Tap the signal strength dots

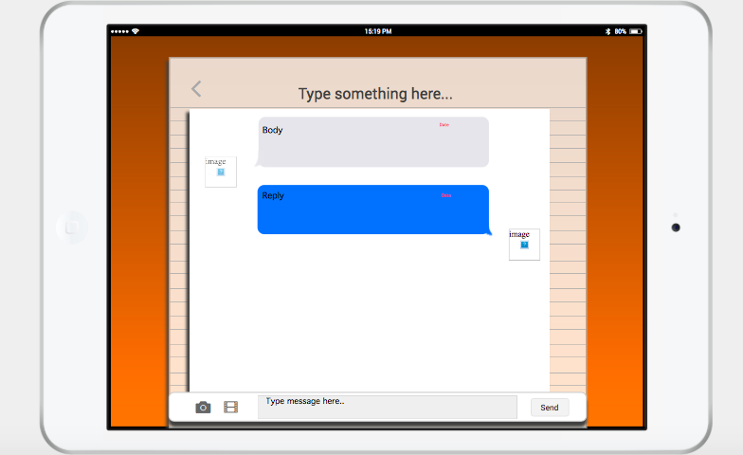[x=119, y=31]
